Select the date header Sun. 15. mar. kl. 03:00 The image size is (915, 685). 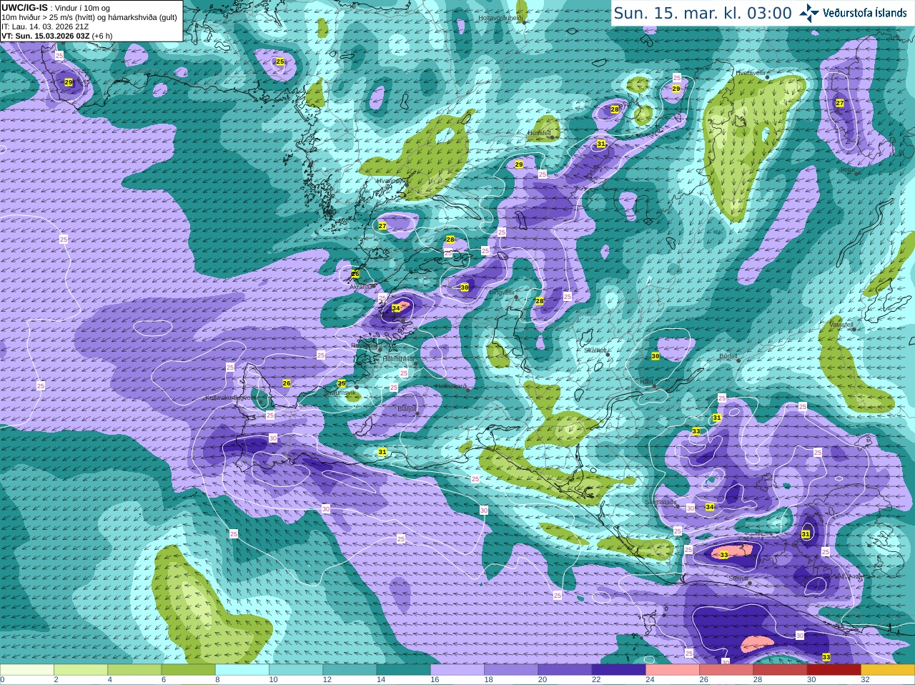click(703, 13)
